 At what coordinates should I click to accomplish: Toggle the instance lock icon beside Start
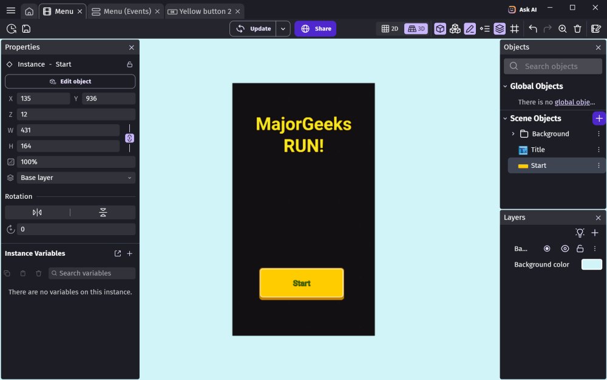click(x=130, y=64)
